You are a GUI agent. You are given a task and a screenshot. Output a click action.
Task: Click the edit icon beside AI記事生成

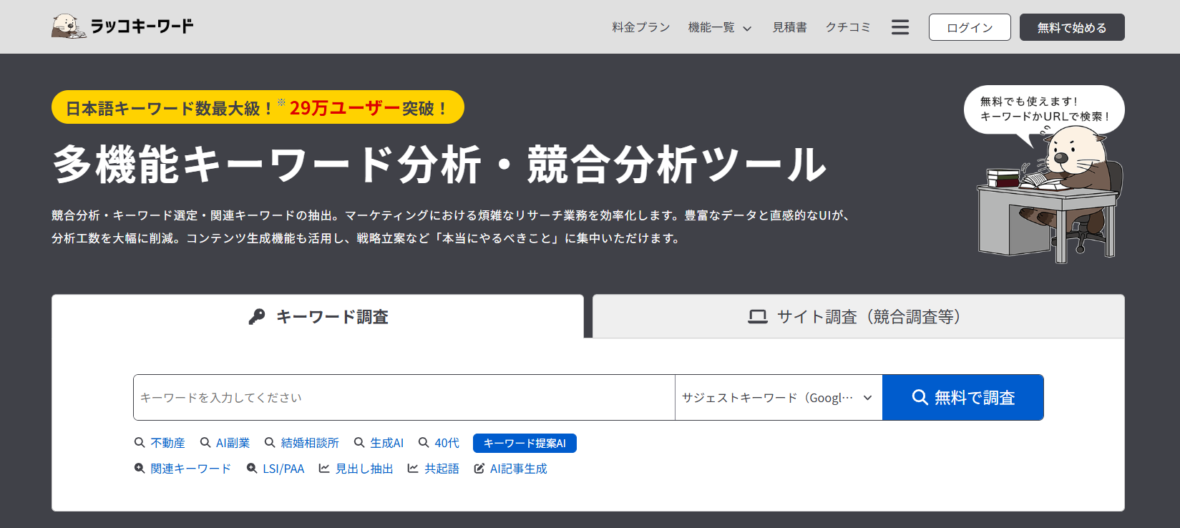pyautogui.click(x=479, y=469)
